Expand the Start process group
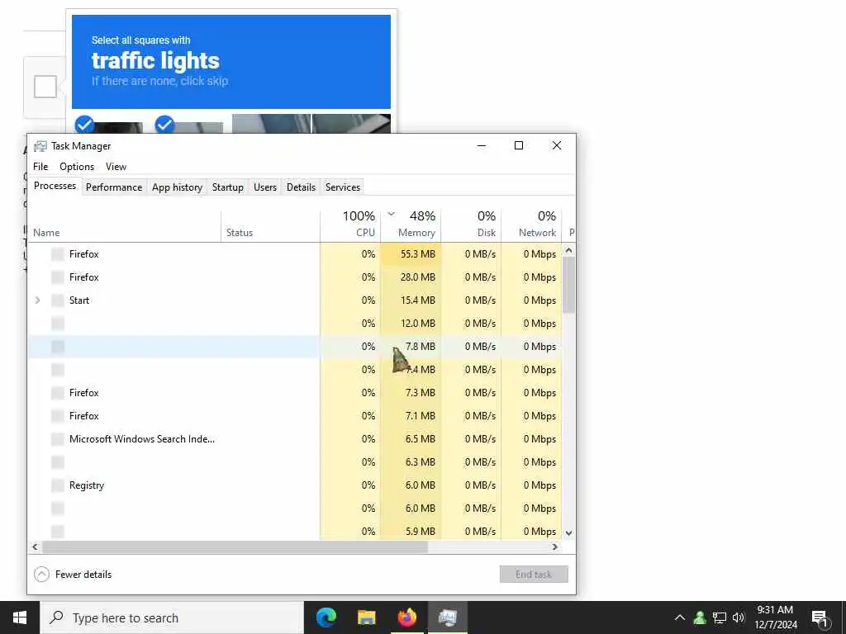The image size is (846, 634). (37, 300)
